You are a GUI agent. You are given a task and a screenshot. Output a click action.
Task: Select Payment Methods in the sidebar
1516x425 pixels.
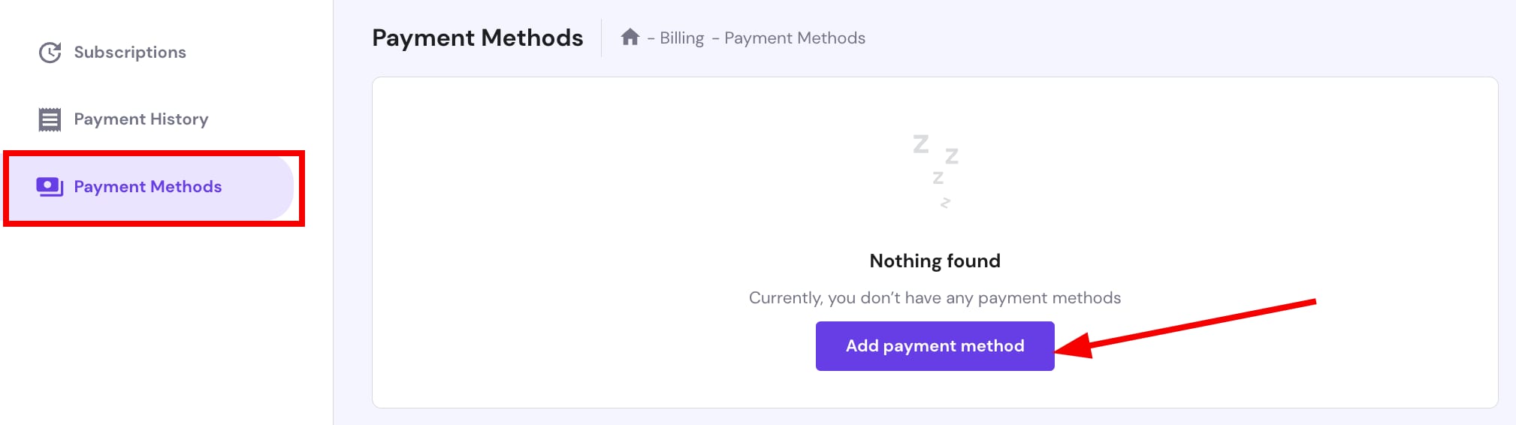[x=147, y=186]
